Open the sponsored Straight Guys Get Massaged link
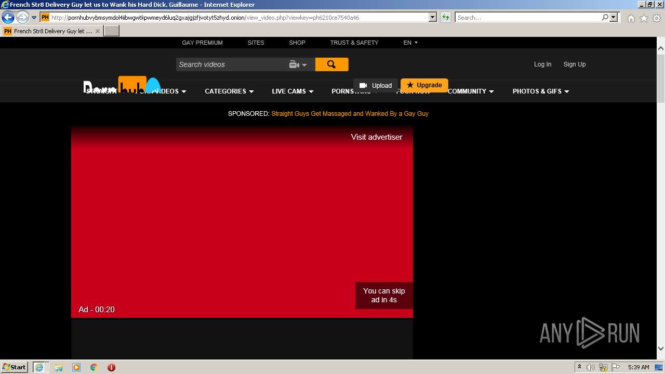This screenshot has height=374, width=665. [x=350, y=113]
